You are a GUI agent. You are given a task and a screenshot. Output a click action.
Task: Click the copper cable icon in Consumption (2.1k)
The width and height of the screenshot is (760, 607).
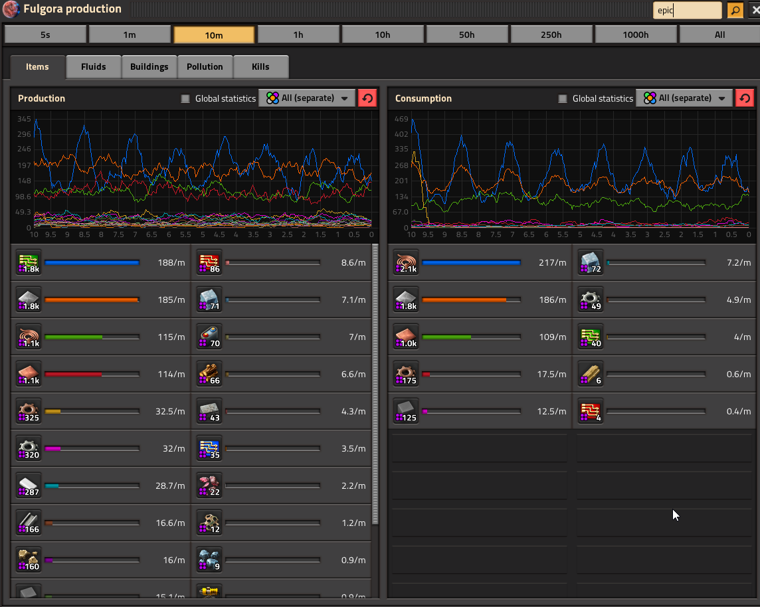[x=406, y=262]
